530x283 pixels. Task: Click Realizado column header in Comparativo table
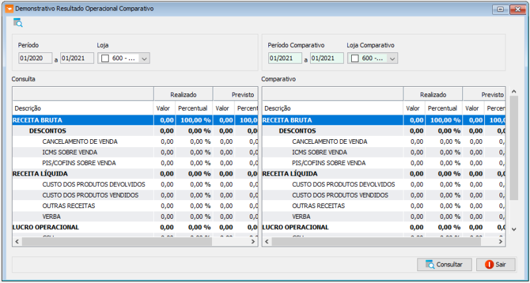[x=433, y=95]
